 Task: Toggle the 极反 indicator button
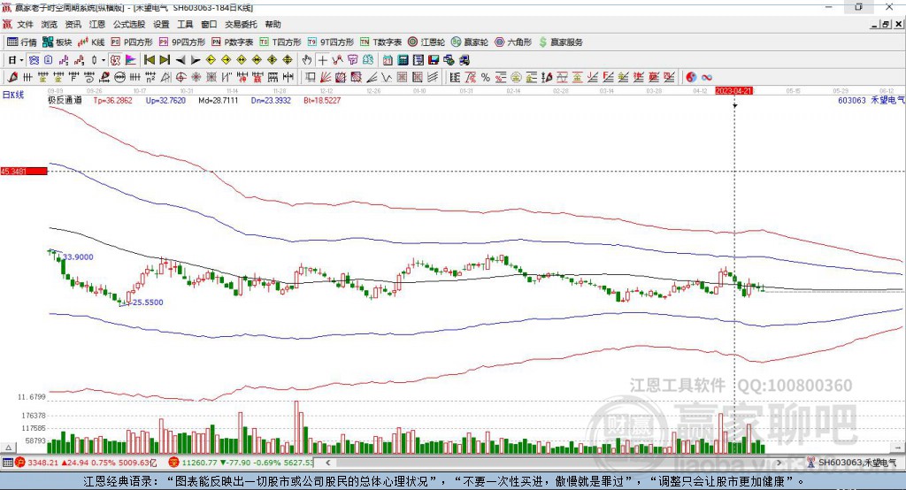coord(115,60)
